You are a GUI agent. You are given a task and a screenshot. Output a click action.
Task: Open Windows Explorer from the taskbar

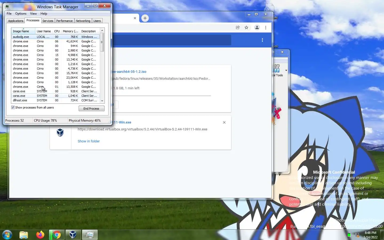pos(24,235)
